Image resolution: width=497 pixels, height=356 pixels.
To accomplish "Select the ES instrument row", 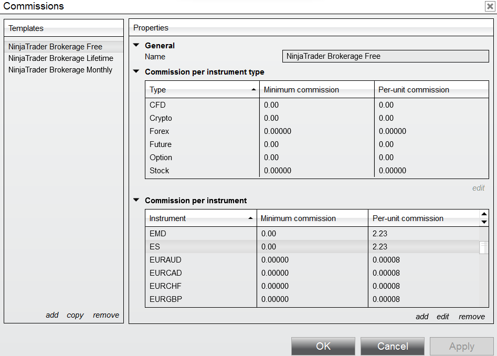I will [x=312, y=247].
